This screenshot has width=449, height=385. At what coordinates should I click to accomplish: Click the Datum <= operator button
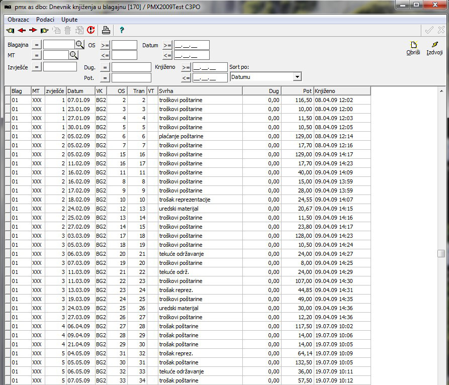167,55
